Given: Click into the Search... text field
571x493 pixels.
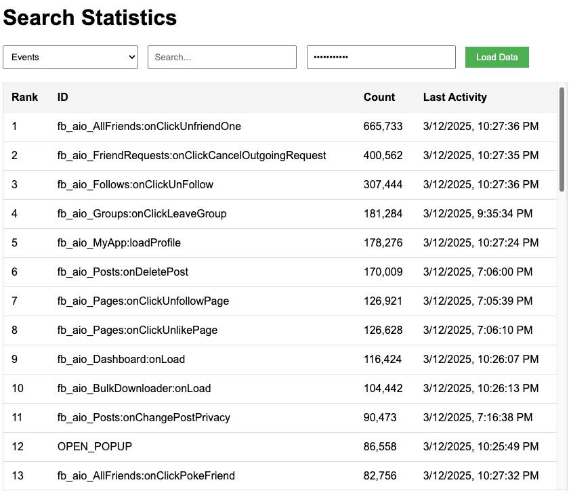Looking at the screenshot, I should (222, 57).
